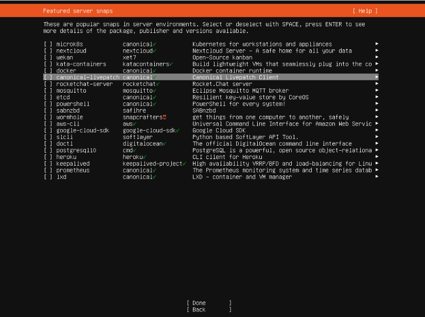Tick the etcd snap checkbox
The height and width of the screenshot is (317, 425).
48,97
